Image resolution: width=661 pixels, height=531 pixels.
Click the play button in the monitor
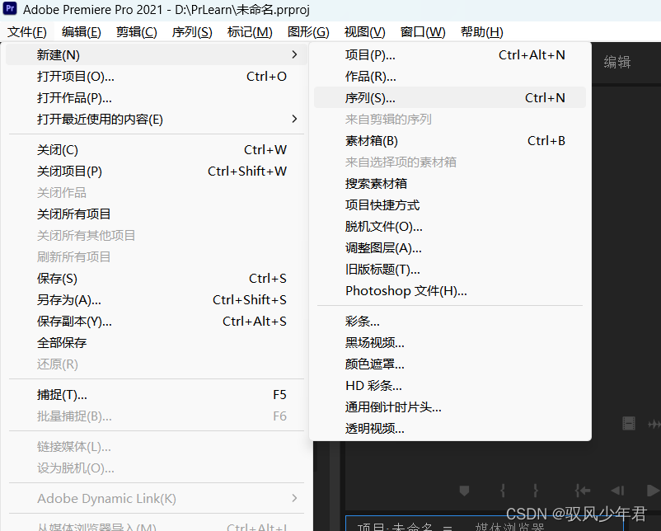click(x=653, y=491)
